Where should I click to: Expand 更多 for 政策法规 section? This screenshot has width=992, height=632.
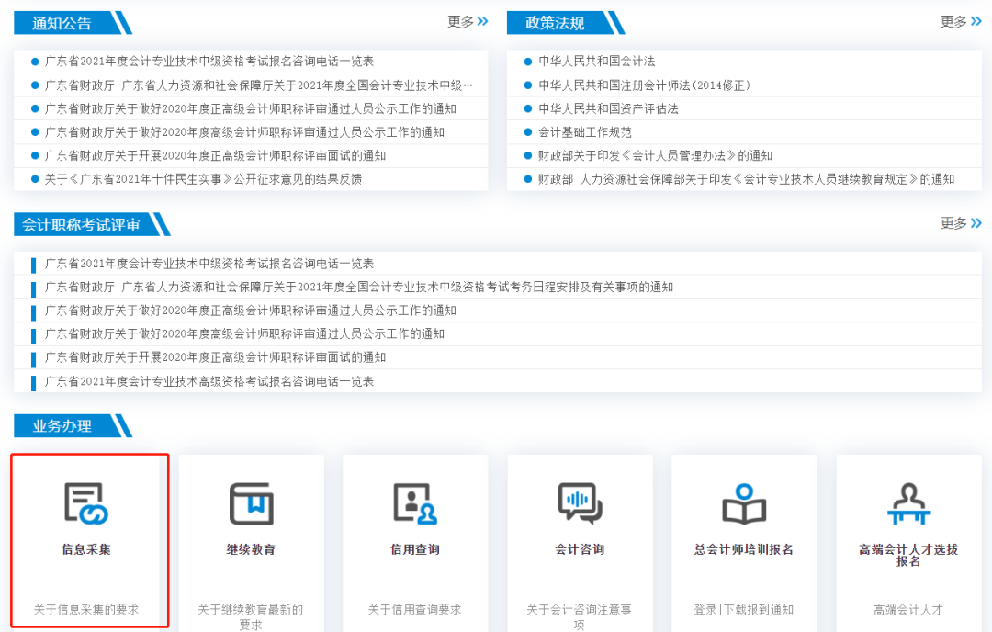pyautogui.click(x=961, y=21)
